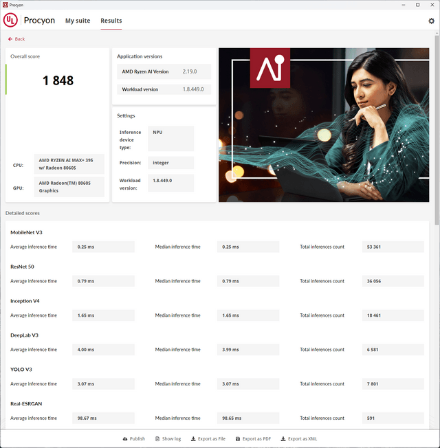This screenshot has height=448, width=440.
Task: Click the overall score 1 848
Action: tap(58, 80)
